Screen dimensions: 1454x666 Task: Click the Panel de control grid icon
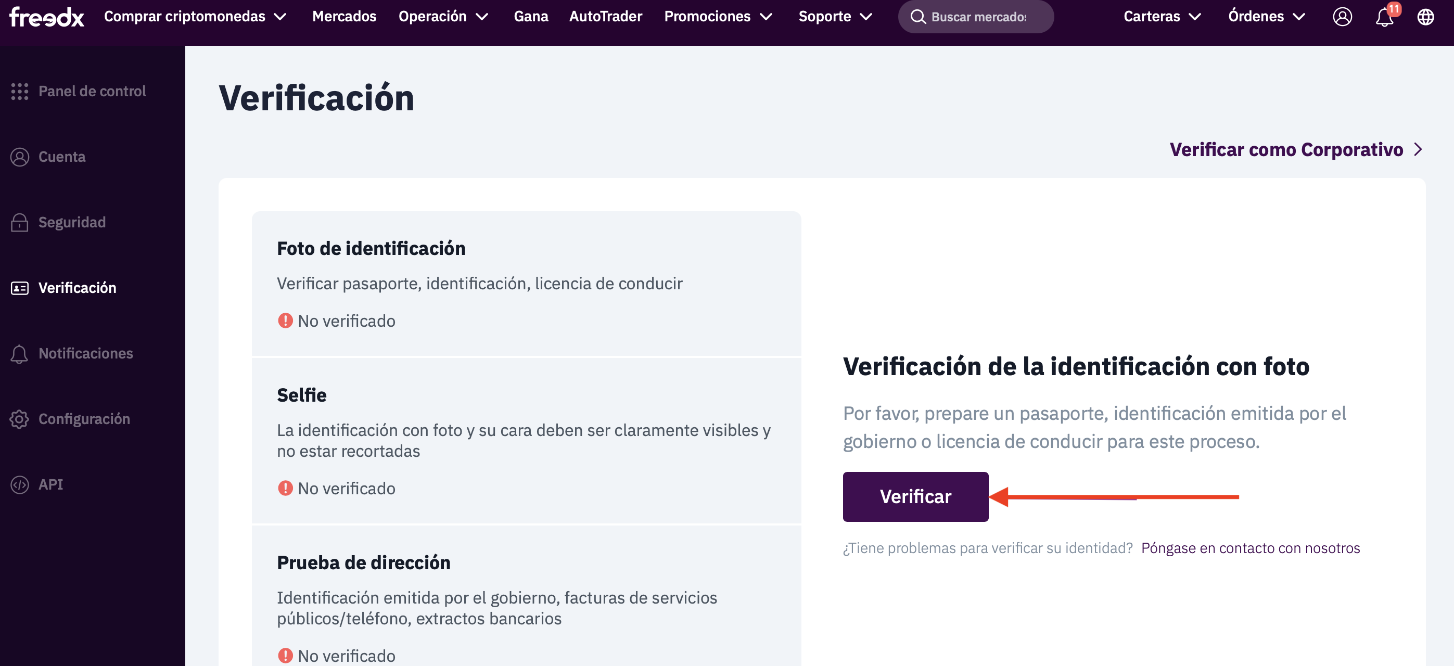click(19, 92)
